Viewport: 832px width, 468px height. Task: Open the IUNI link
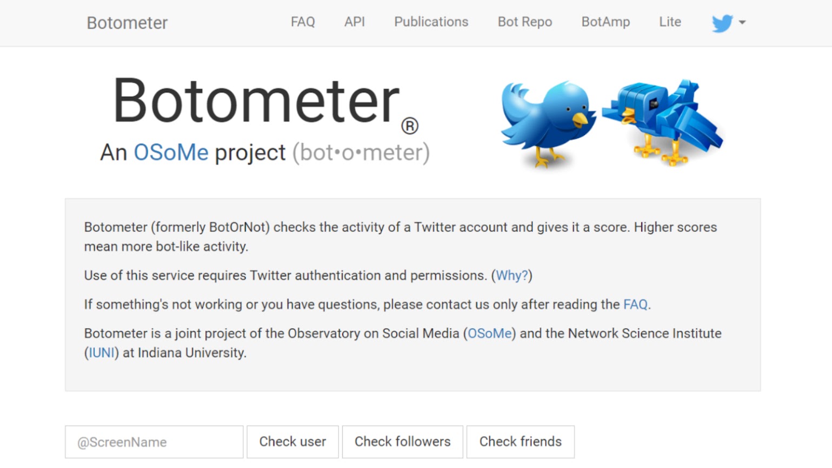(x=102, y=353)
